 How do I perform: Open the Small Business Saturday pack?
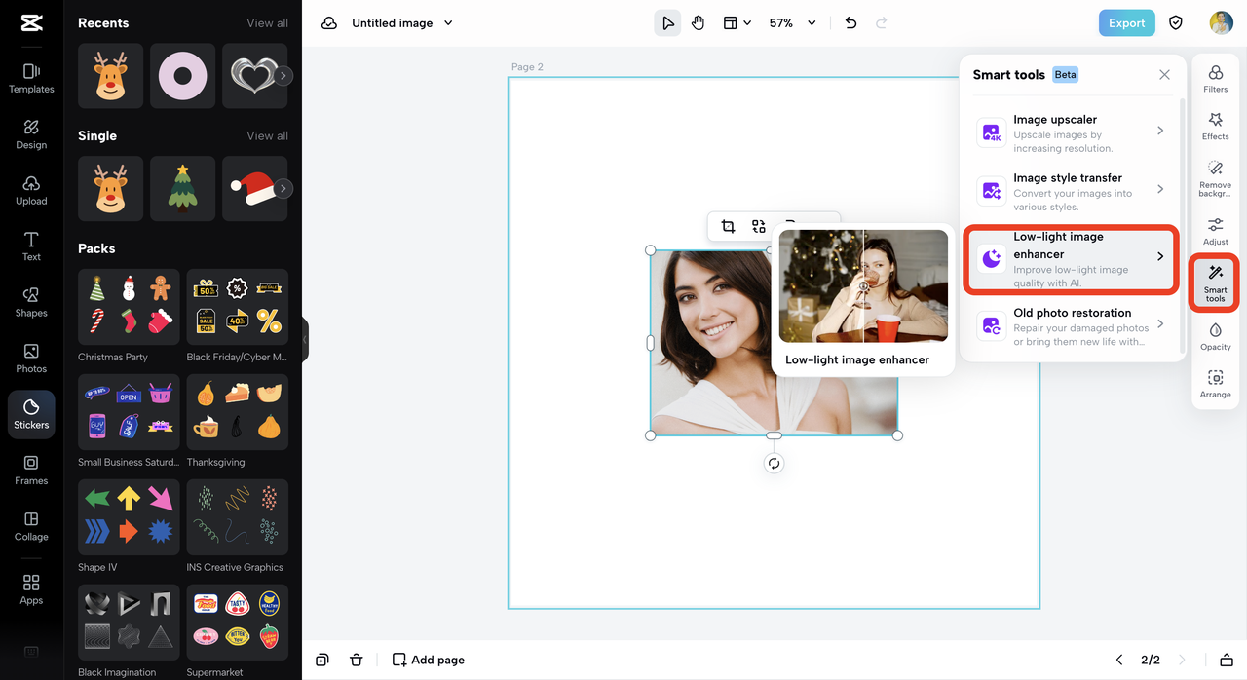(x=129, y=412)
